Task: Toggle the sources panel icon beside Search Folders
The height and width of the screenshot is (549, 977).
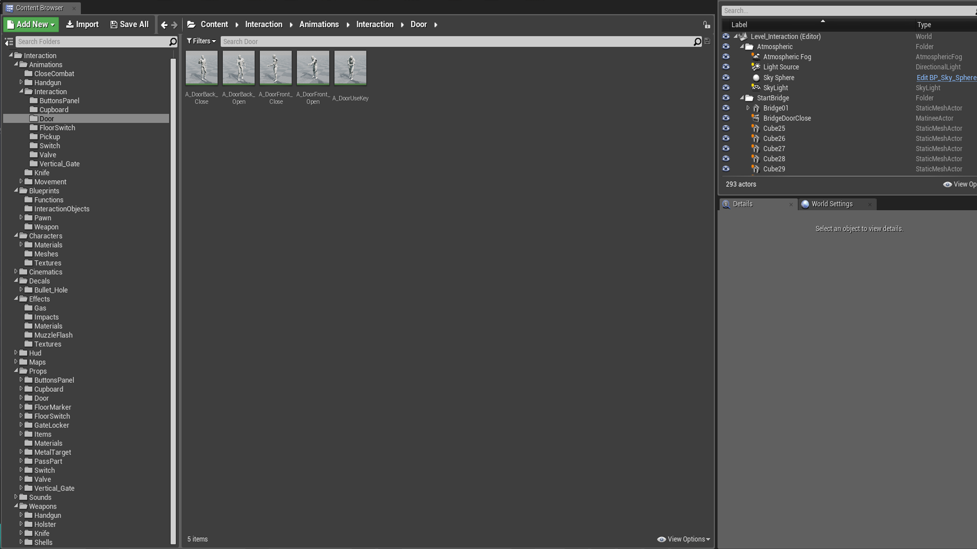Action: [x=9, y=42]
